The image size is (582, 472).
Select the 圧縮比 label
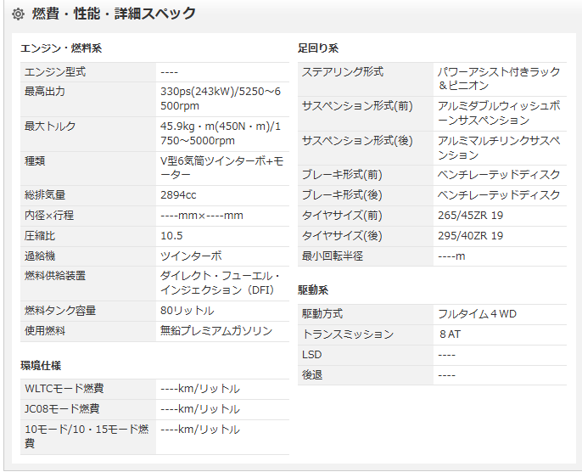click(40, 236)
